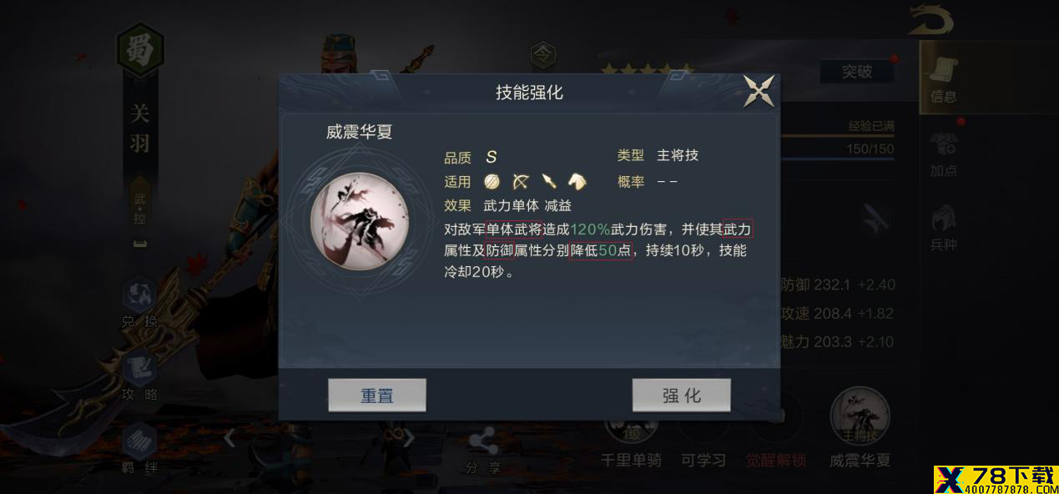Open the 兵种 tab
The width and height of the screenshot is (1059, 494).
tap(944, 229)
